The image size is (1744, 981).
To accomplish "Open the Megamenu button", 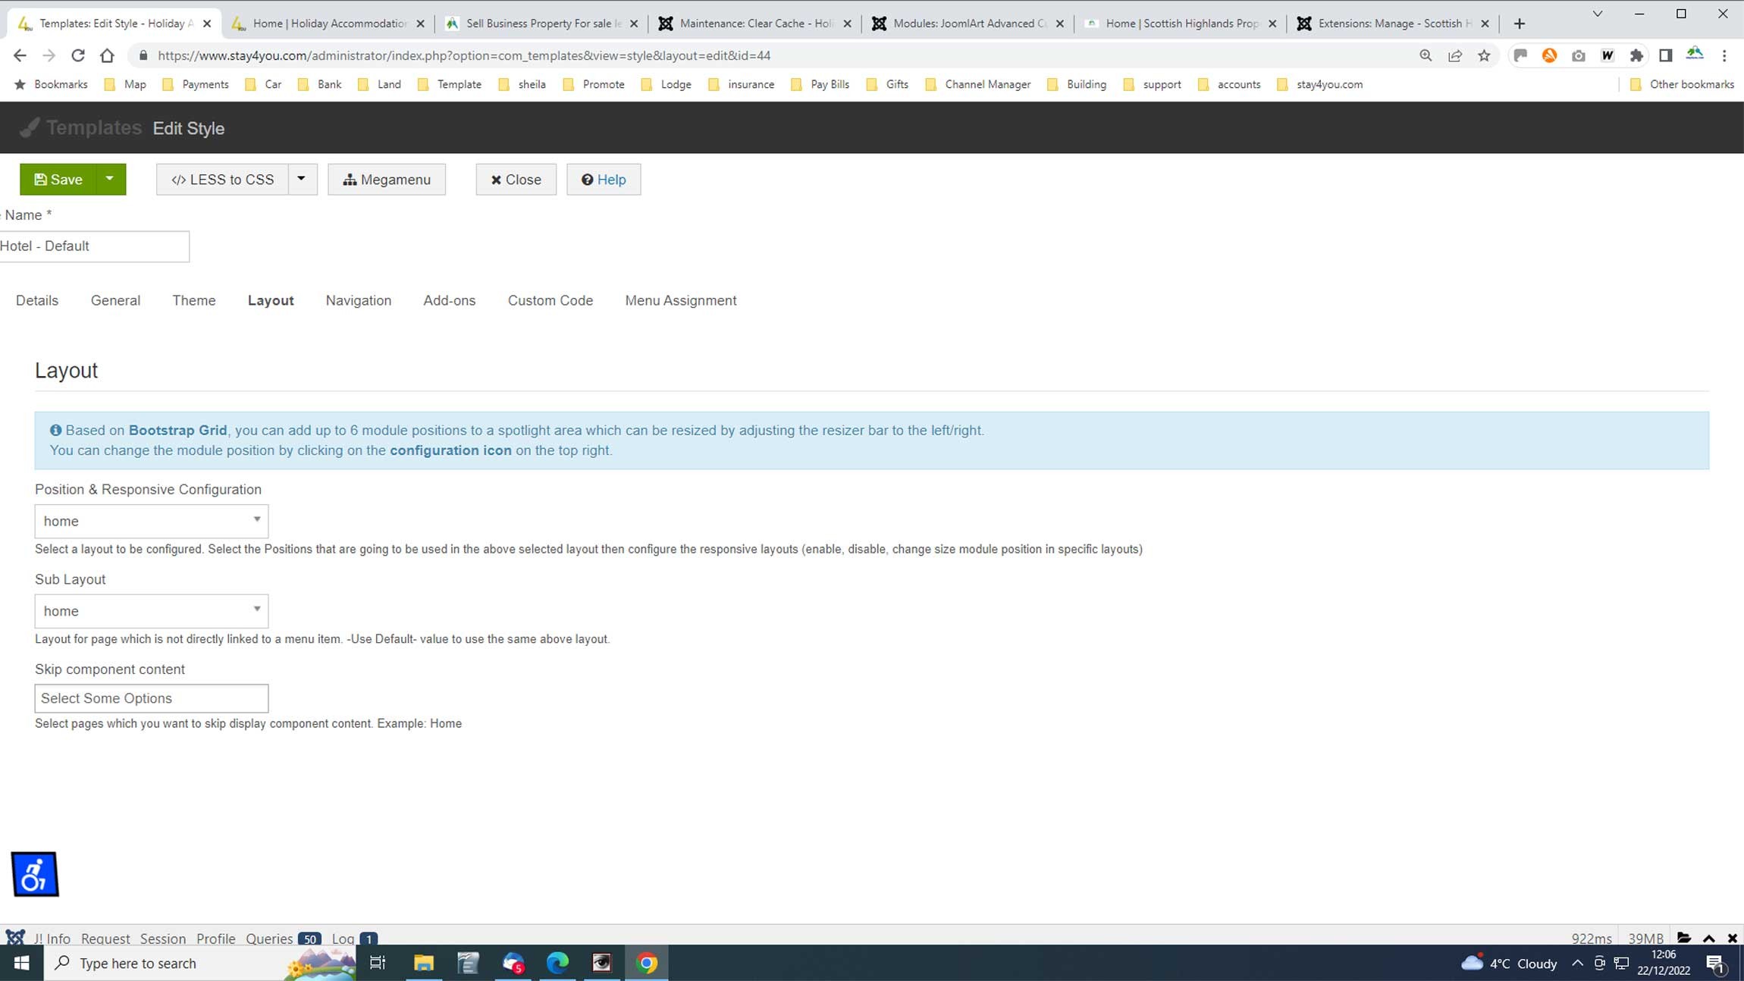I will coord(386,180).
